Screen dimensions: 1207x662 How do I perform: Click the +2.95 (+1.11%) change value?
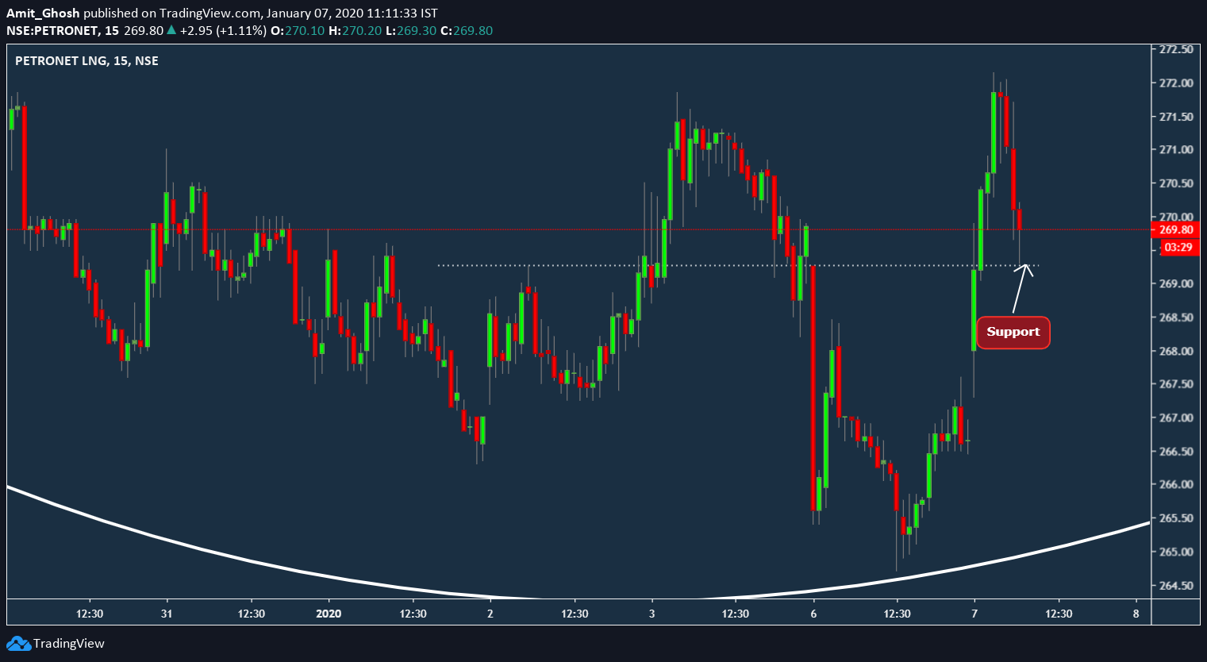(x=223, y=31)
